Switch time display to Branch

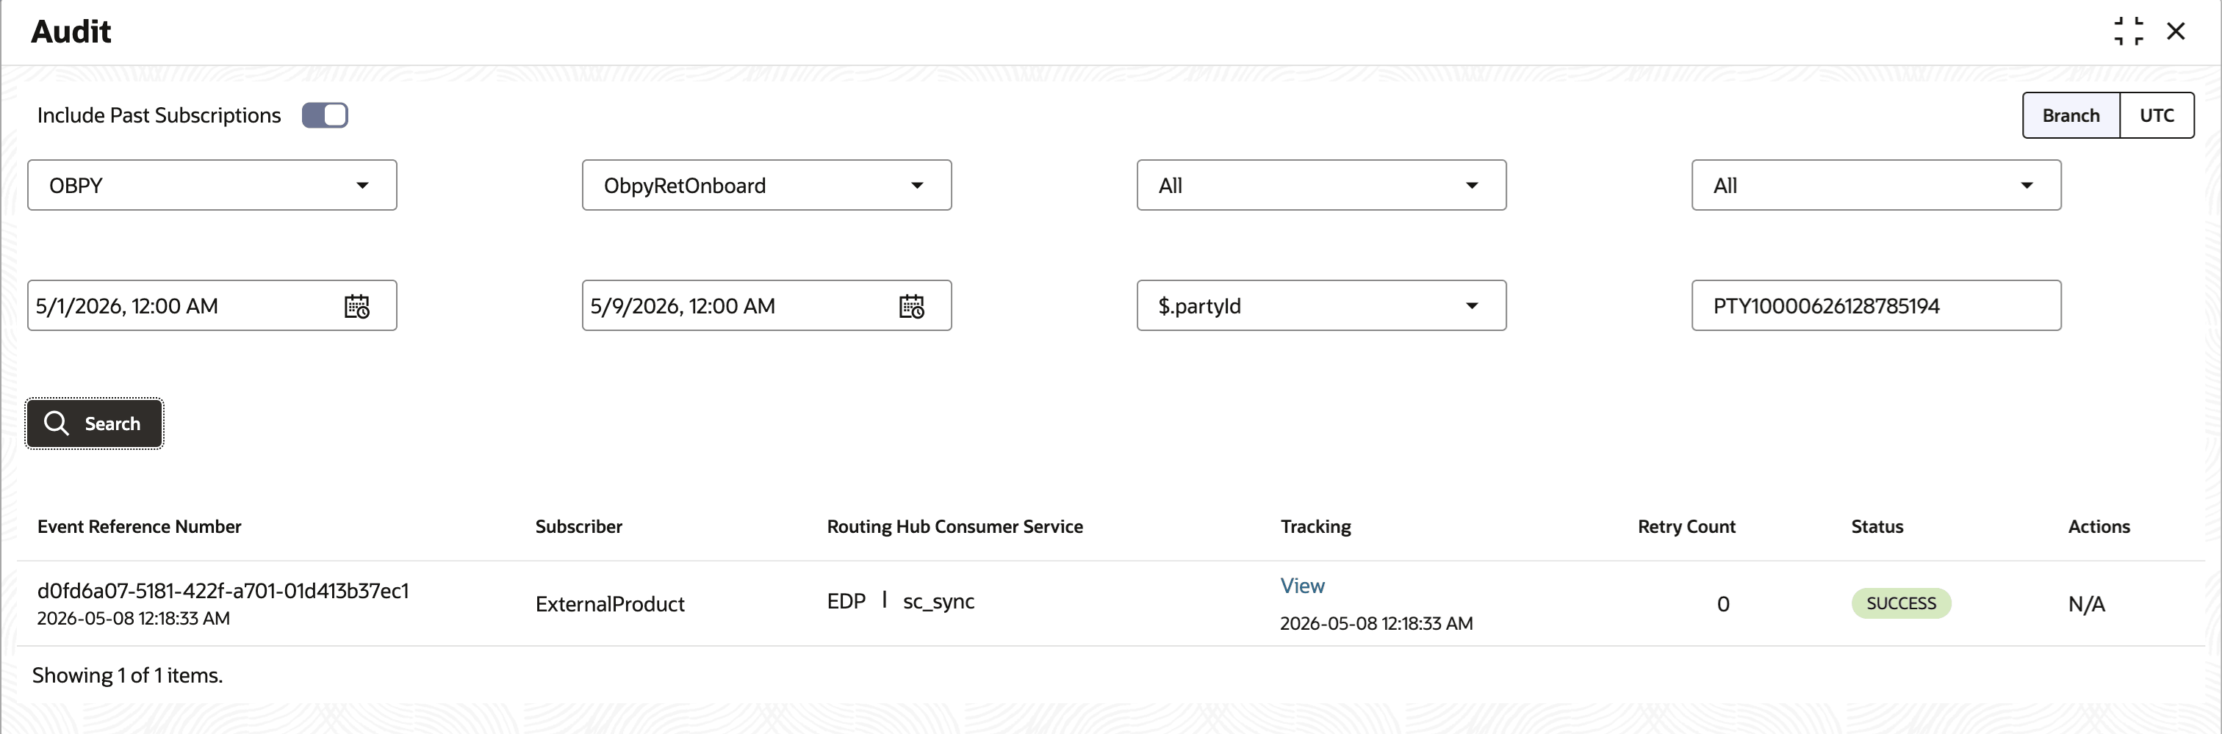(x=2070, y=115)
